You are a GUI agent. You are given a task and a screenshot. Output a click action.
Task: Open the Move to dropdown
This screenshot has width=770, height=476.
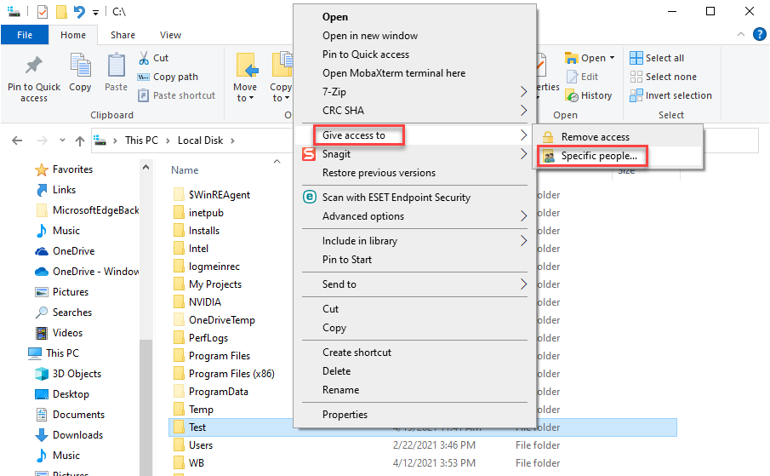tap(245, 77)
